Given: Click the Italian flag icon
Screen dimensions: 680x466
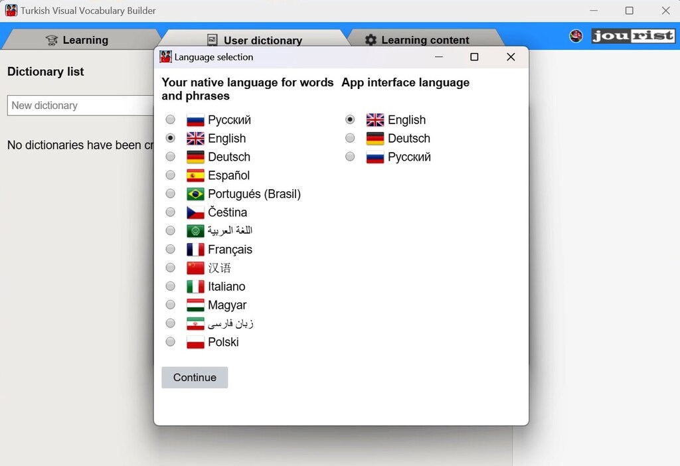Looking at the screenshot, I should click(x=196, y=287).
